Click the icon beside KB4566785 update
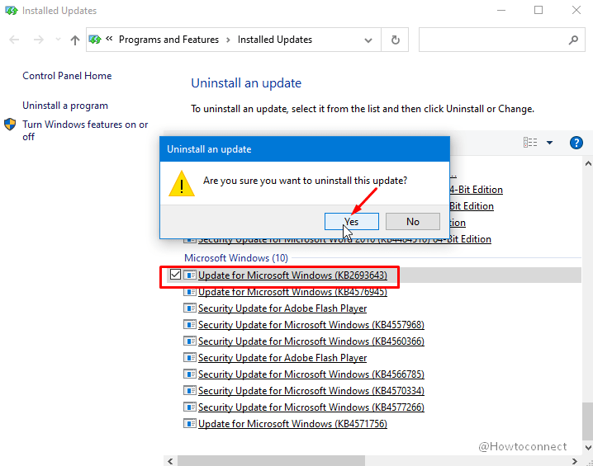593x466 pixels. tap(189, 374)
